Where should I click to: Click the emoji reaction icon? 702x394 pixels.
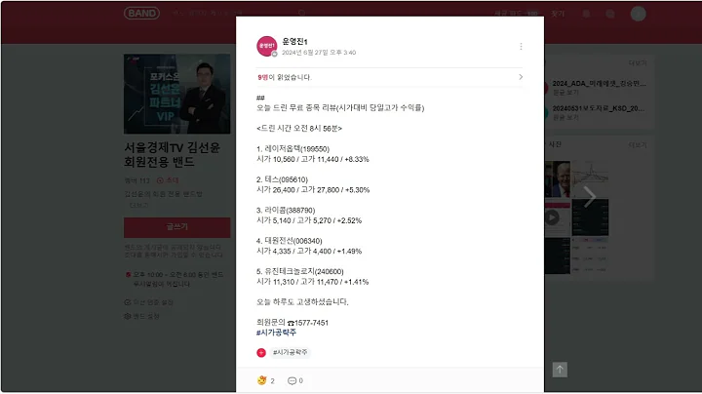pos(262,380)
